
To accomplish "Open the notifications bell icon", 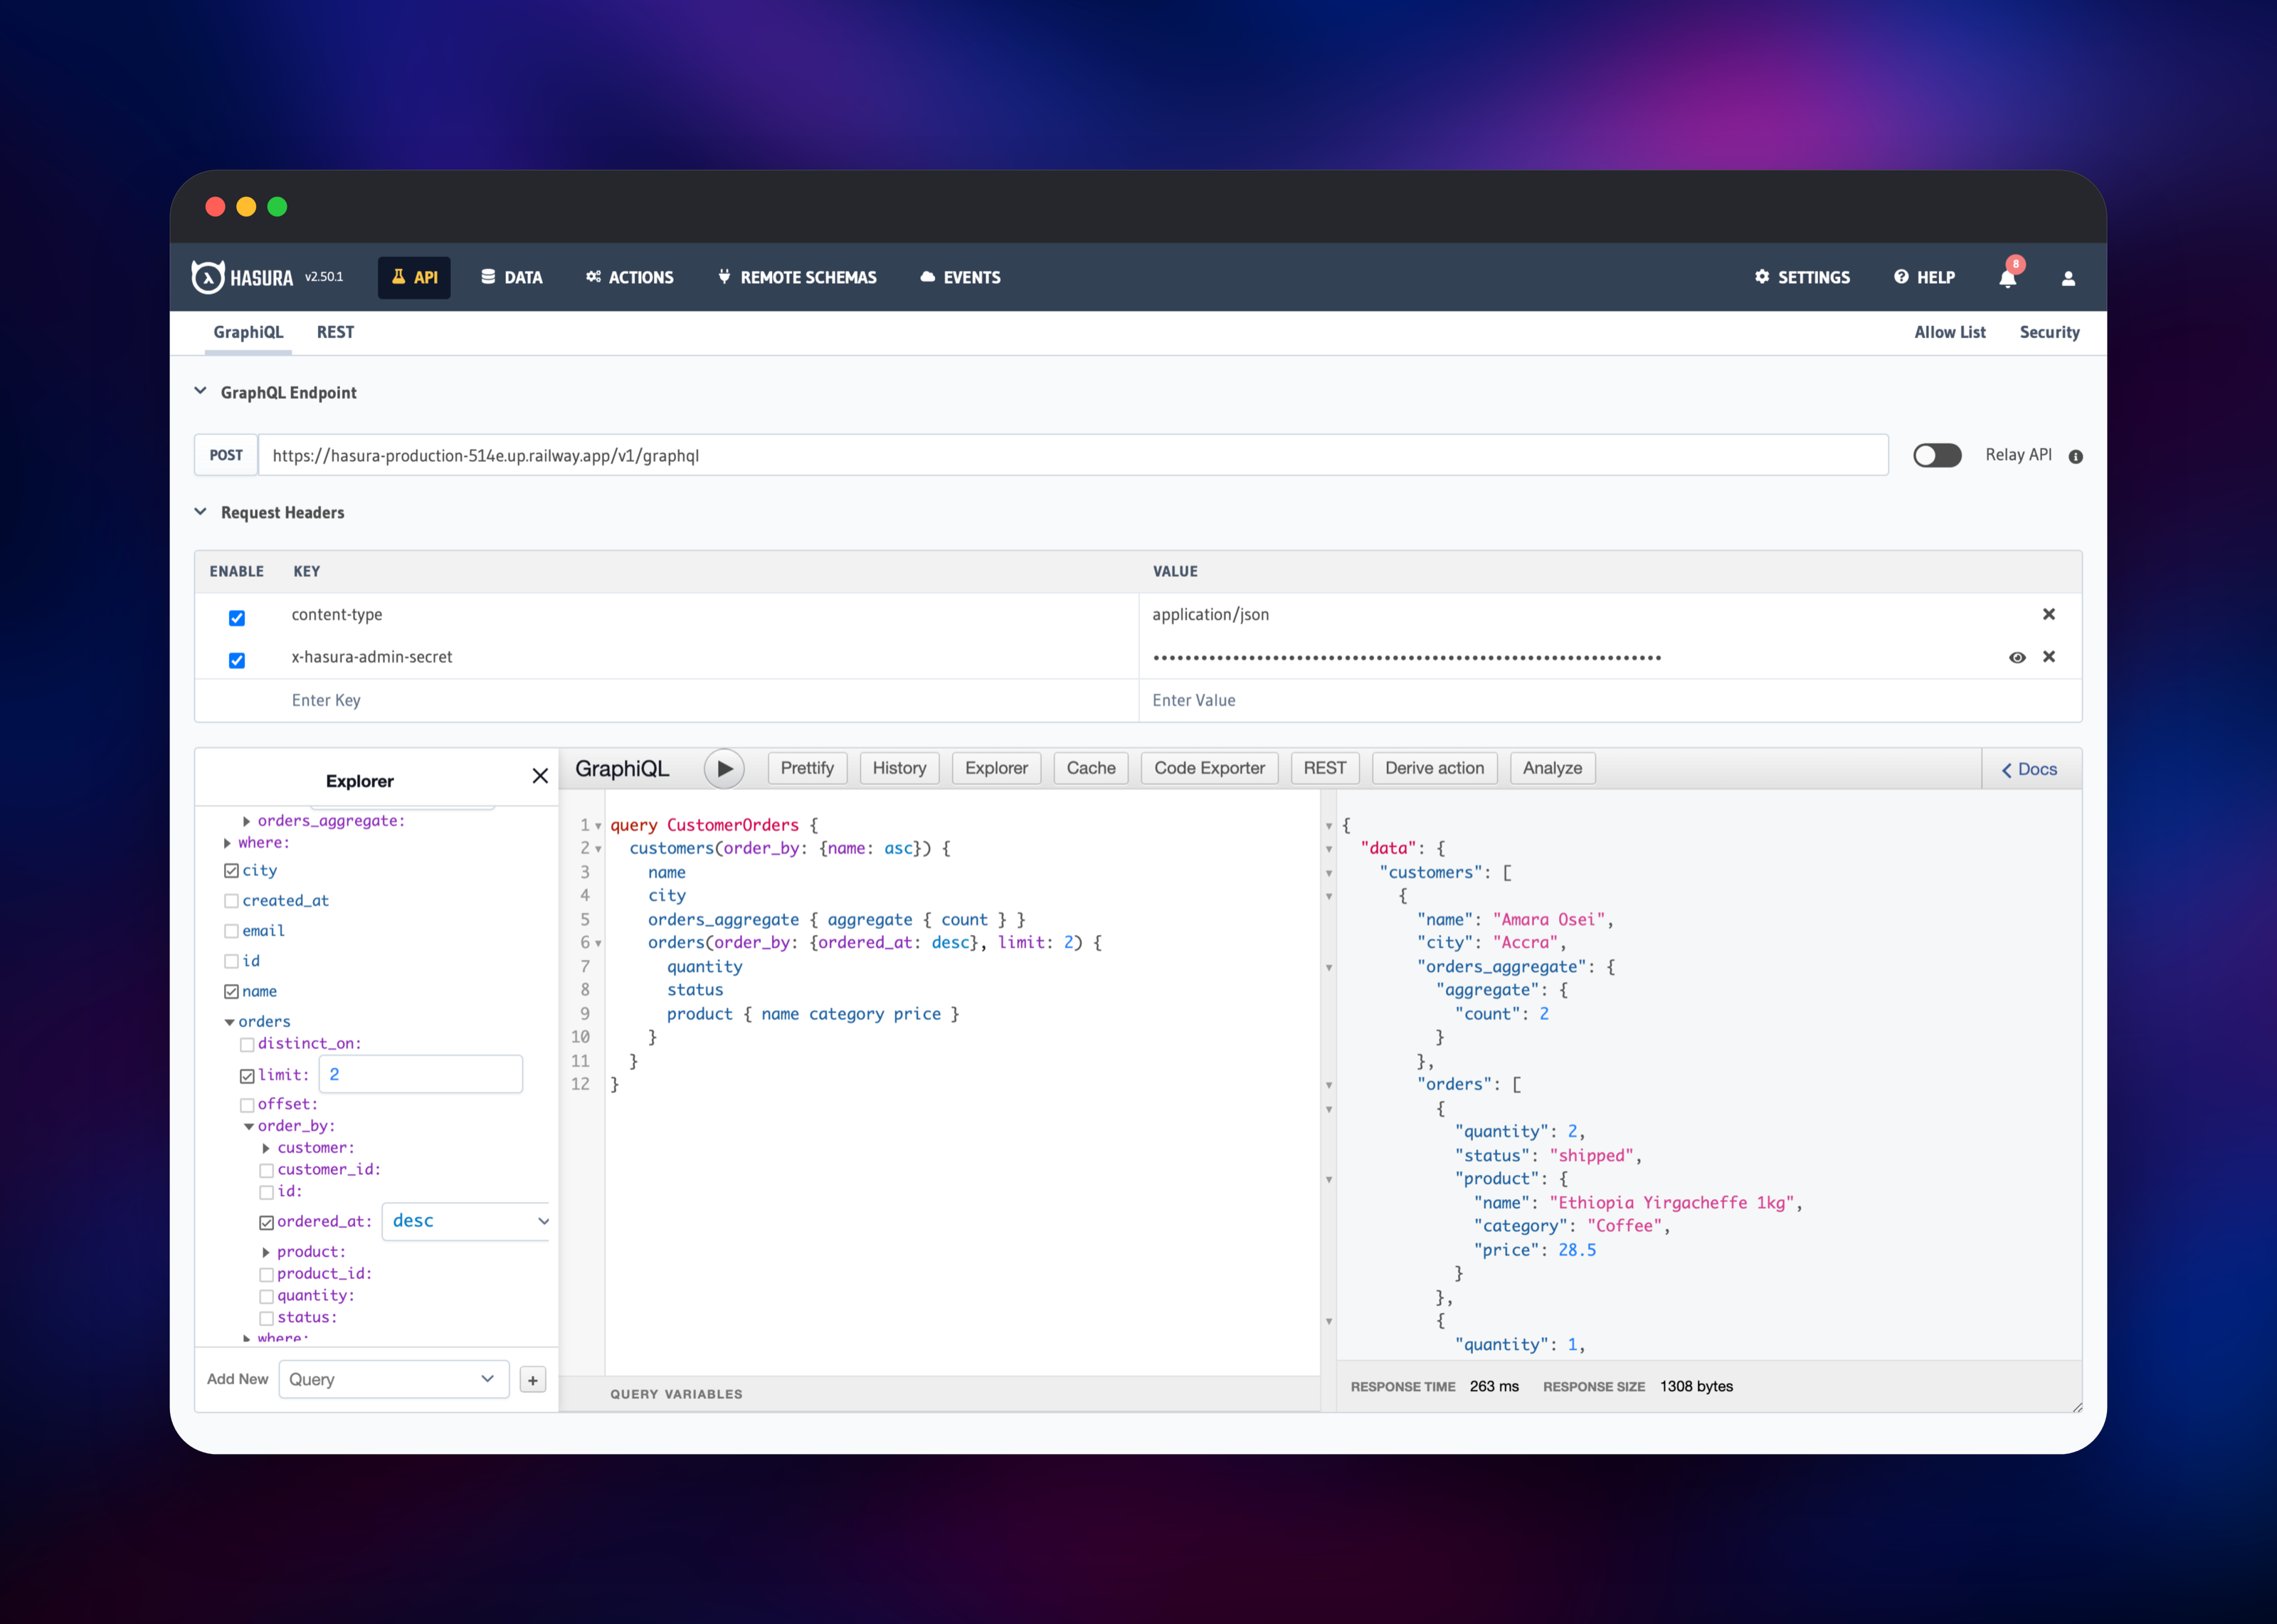I will coord(2007,278).
